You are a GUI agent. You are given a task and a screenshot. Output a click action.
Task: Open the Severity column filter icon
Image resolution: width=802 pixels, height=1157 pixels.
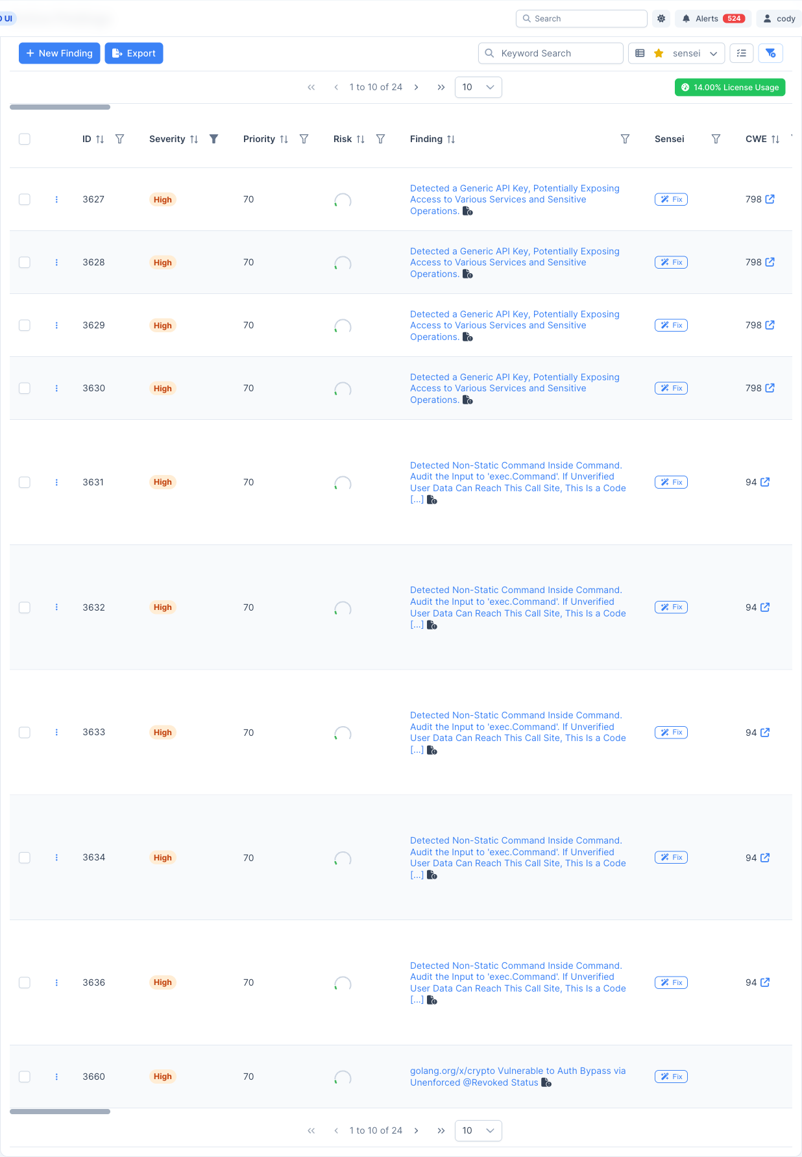pyautogui.click(x=213, y=139)
